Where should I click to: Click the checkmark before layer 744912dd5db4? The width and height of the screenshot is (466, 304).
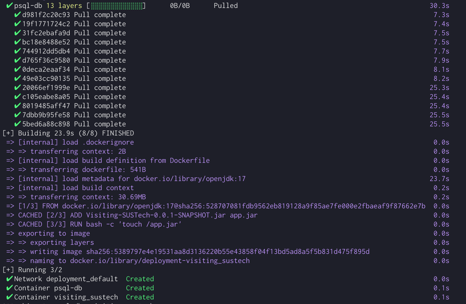17,51
